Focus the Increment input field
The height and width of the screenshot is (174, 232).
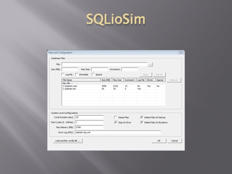click(x=130, y=69)
